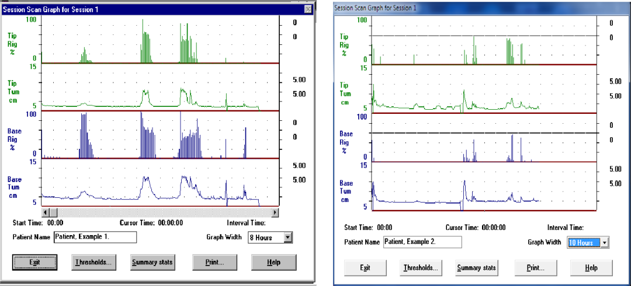Image resolution: width=631 pixels, height=286 pixels.
Task: Click Print in Example 2 window
Action: click(x=536, y=267)
